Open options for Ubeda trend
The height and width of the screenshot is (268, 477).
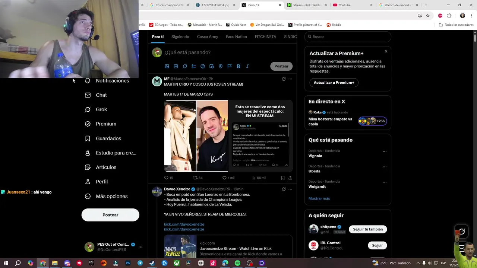coord(385,167)
